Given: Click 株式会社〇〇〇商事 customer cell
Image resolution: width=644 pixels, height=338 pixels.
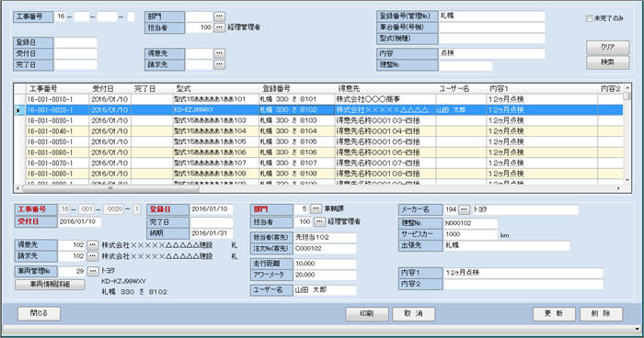Looking at the screenshot, I should pyautogui.click(x=385, y=99).
